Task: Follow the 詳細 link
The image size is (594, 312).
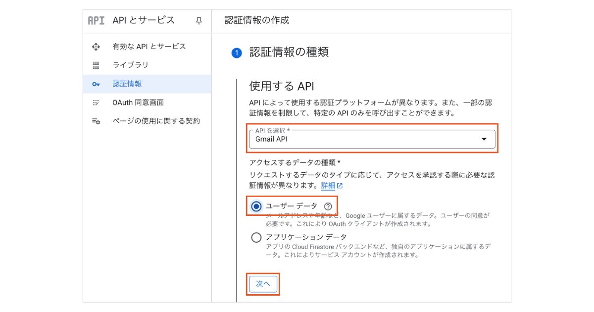Action: [x=328, y=186]
